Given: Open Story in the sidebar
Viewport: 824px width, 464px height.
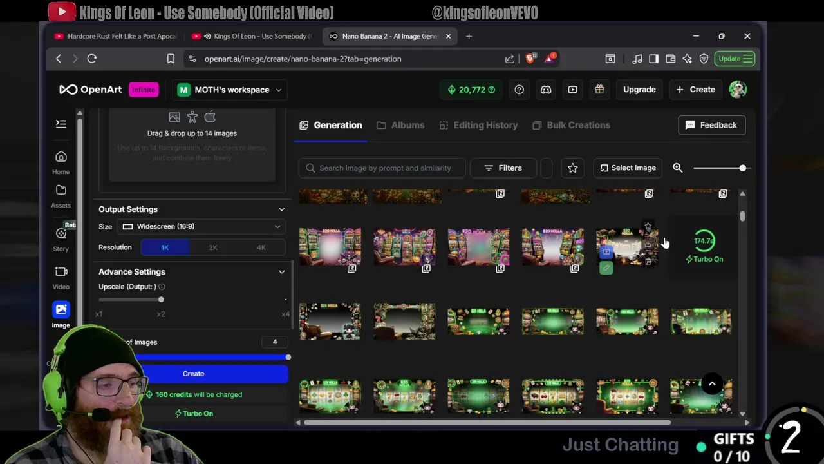Looking at the screenshot, I should pyautogui.click(x=61, y=239).
